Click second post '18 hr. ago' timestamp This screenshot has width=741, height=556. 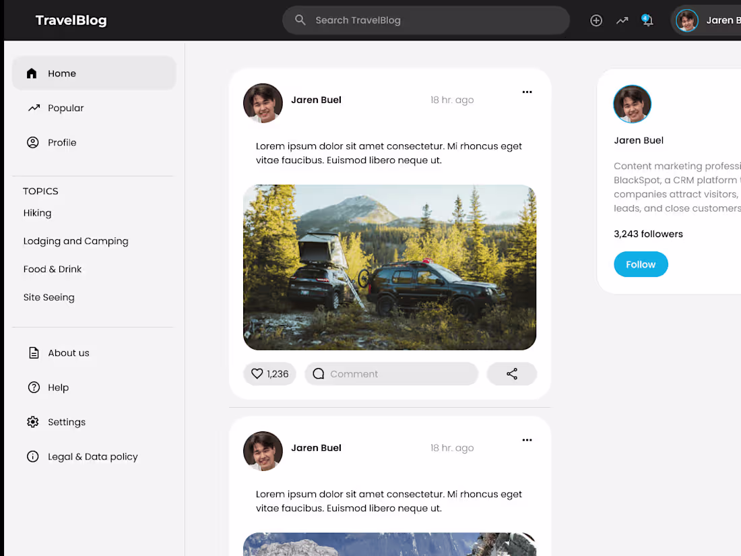tap(452, 448)
